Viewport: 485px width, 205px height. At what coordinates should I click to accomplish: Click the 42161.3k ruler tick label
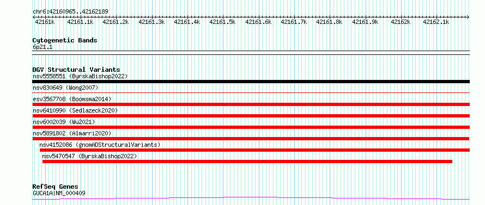click(x=151, y=22)
